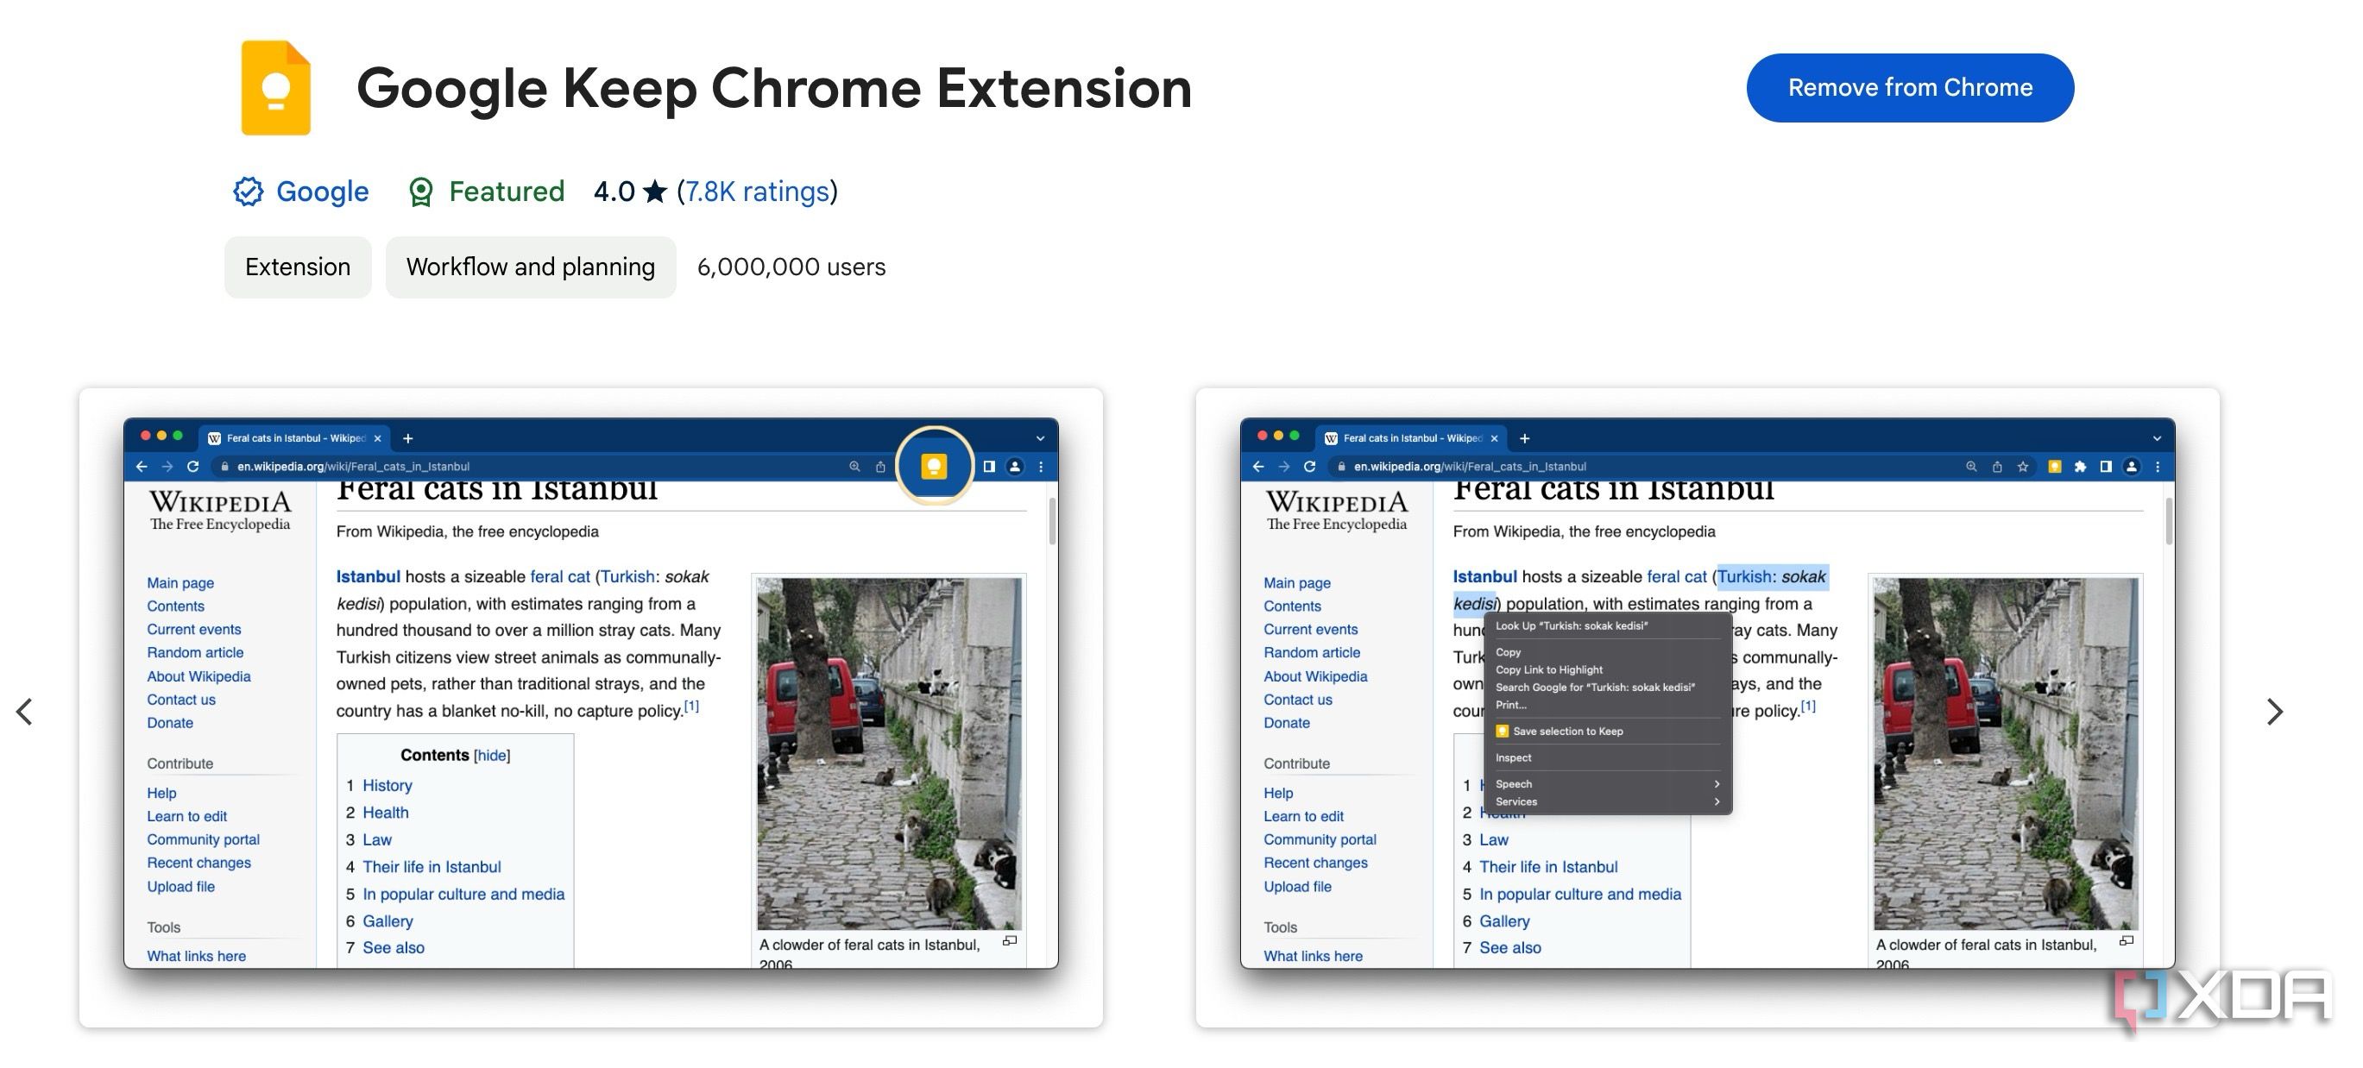This screenshot has width=2363, height=1068.
Task: Click back arrow in first screenshot toolbar
Action: click(x=142, y=467)
